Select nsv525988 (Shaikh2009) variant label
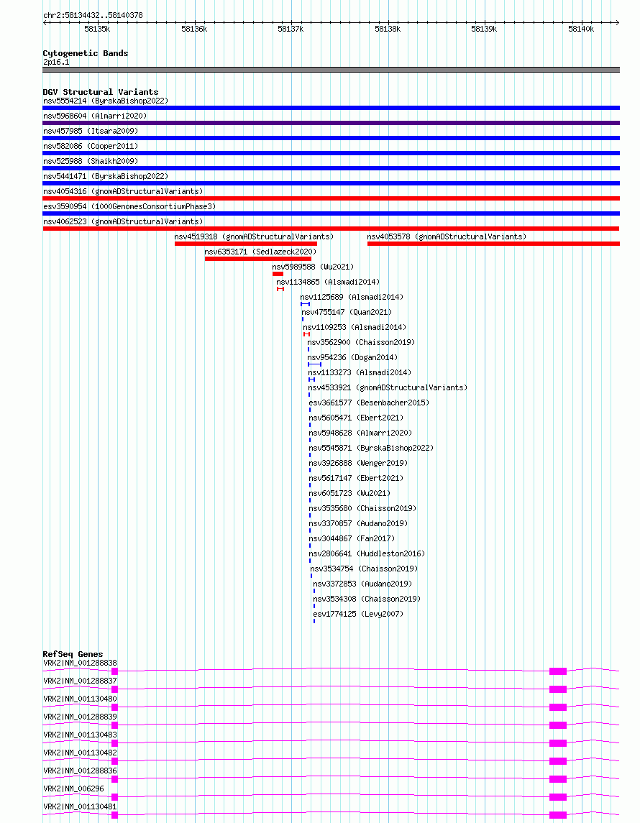Image resolution: width=640 pixels, height=823 pixels. 91,161
